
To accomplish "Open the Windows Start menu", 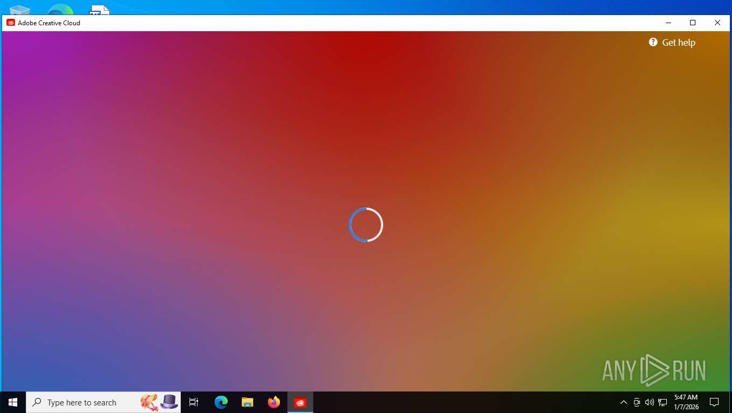I will pyautogui.click(x=13, y=402).
